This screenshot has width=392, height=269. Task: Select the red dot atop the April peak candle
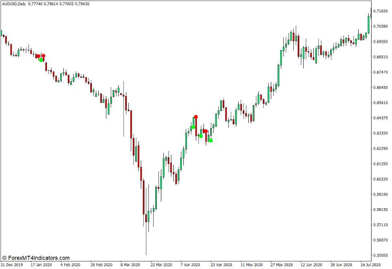[x=196, y=117]
